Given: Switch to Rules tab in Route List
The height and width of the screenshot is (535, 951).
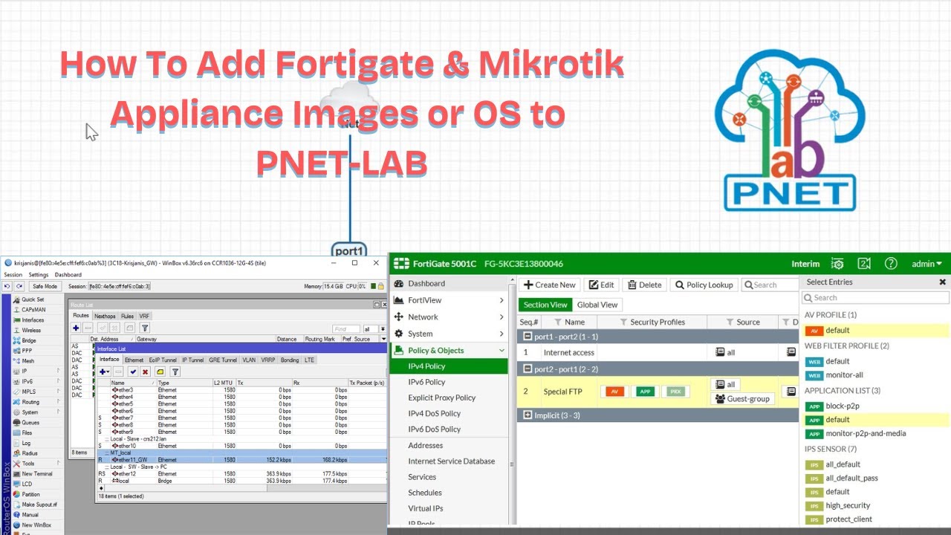Looking at the screenshot, I should tap(128, 316).
